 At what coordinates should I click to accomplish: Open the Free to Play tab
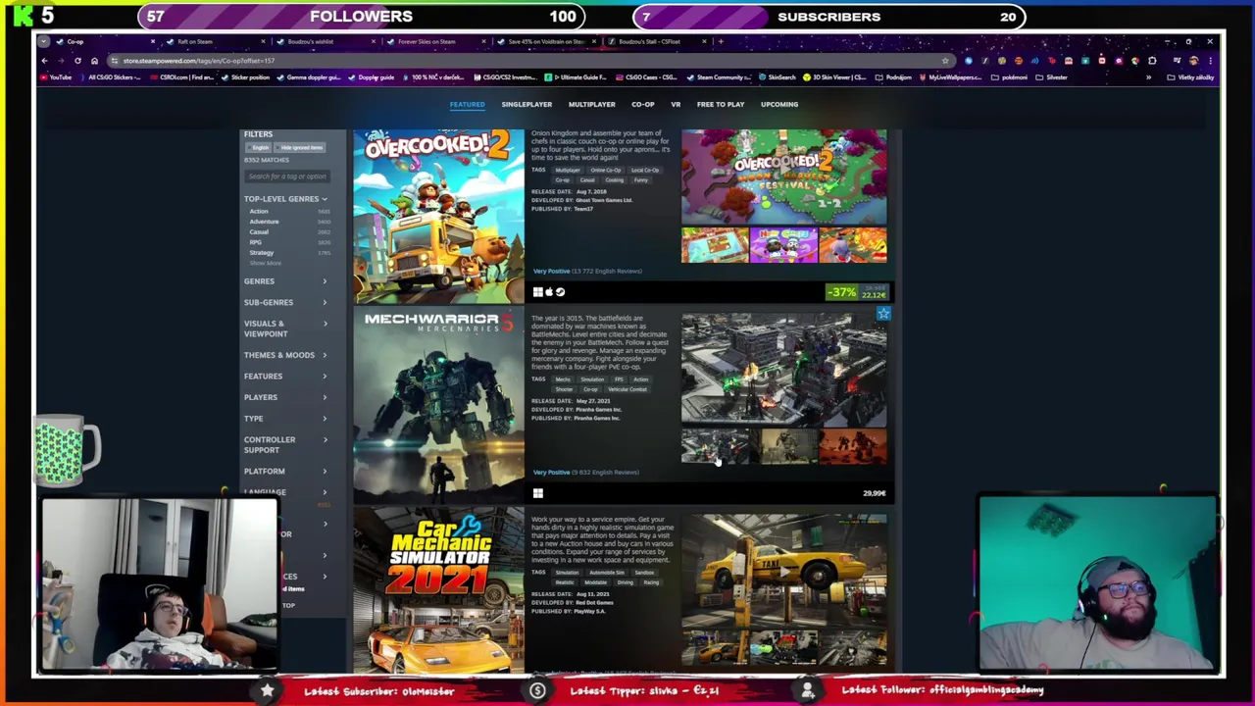pos(721,104)
